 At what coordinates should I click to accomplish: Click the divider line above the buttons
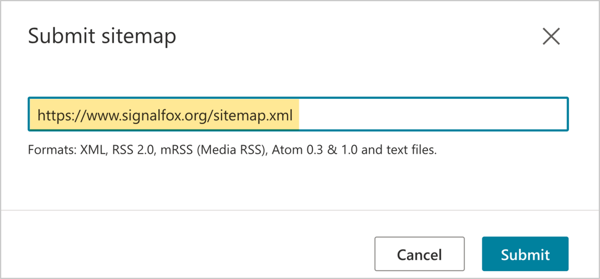point(300,210)
